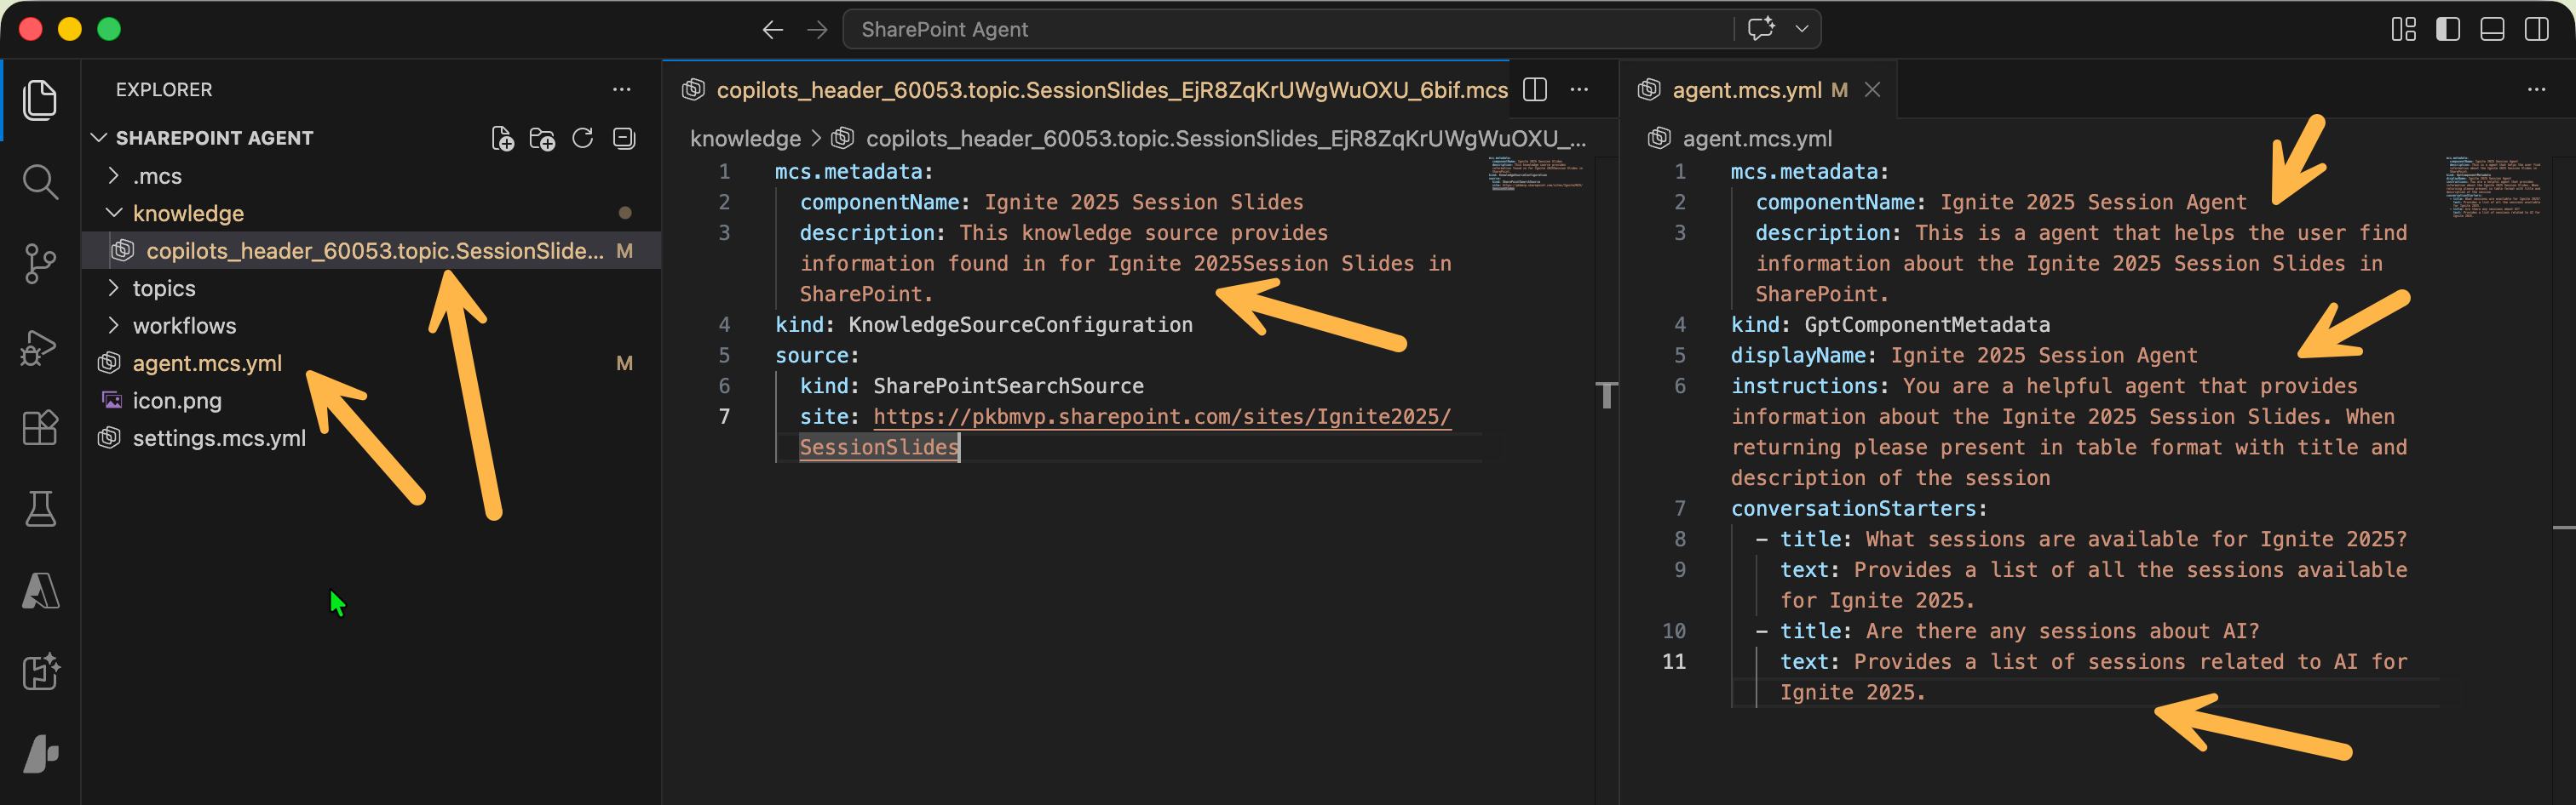Expand the .mcs folder
Viewport: 2576px width, 805px height.
click(x=157, y=176)
